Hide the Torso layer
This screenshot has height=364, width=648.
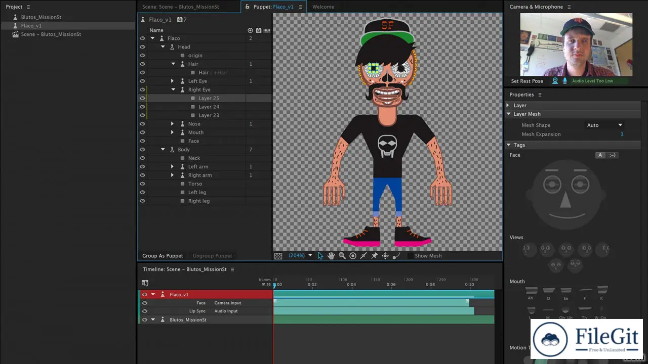(x=142, y=184)
